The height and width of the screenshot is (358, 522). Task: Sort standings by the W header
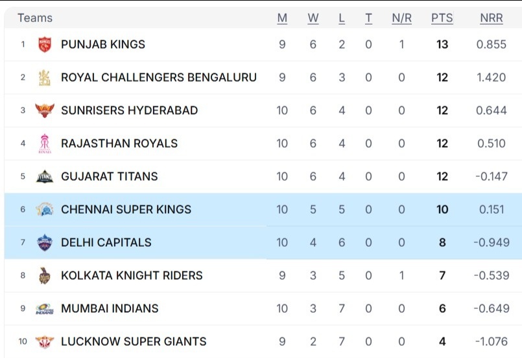[x=313, y=18]
